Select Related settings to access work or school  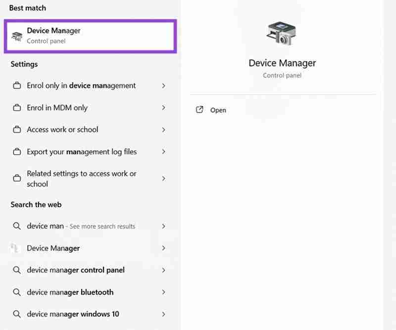click(x=91, y=179)
